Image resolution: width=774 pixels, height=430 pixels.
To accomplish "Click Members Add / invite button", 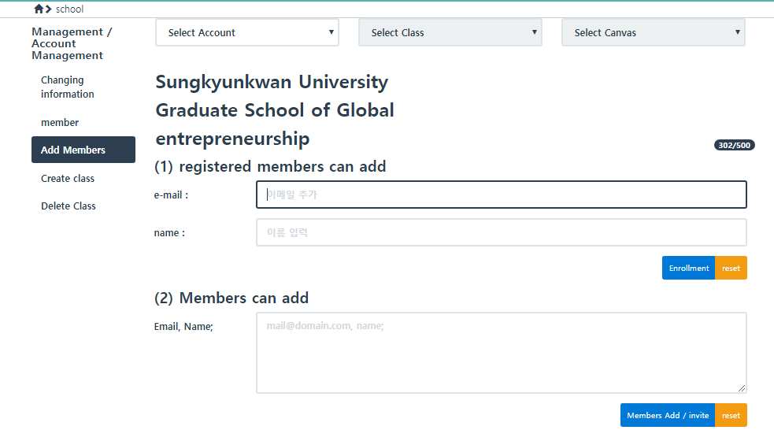I will click(668, 415).
